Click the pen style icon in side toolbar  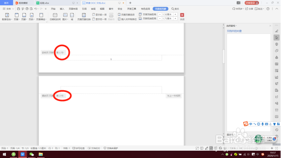coord(277,31)
